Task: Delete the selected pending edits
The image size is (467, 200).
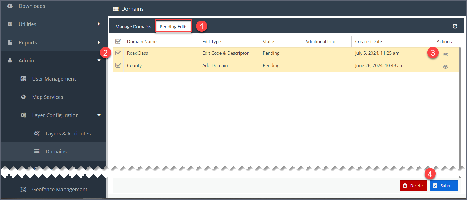Action: click(x=413, y=186)
